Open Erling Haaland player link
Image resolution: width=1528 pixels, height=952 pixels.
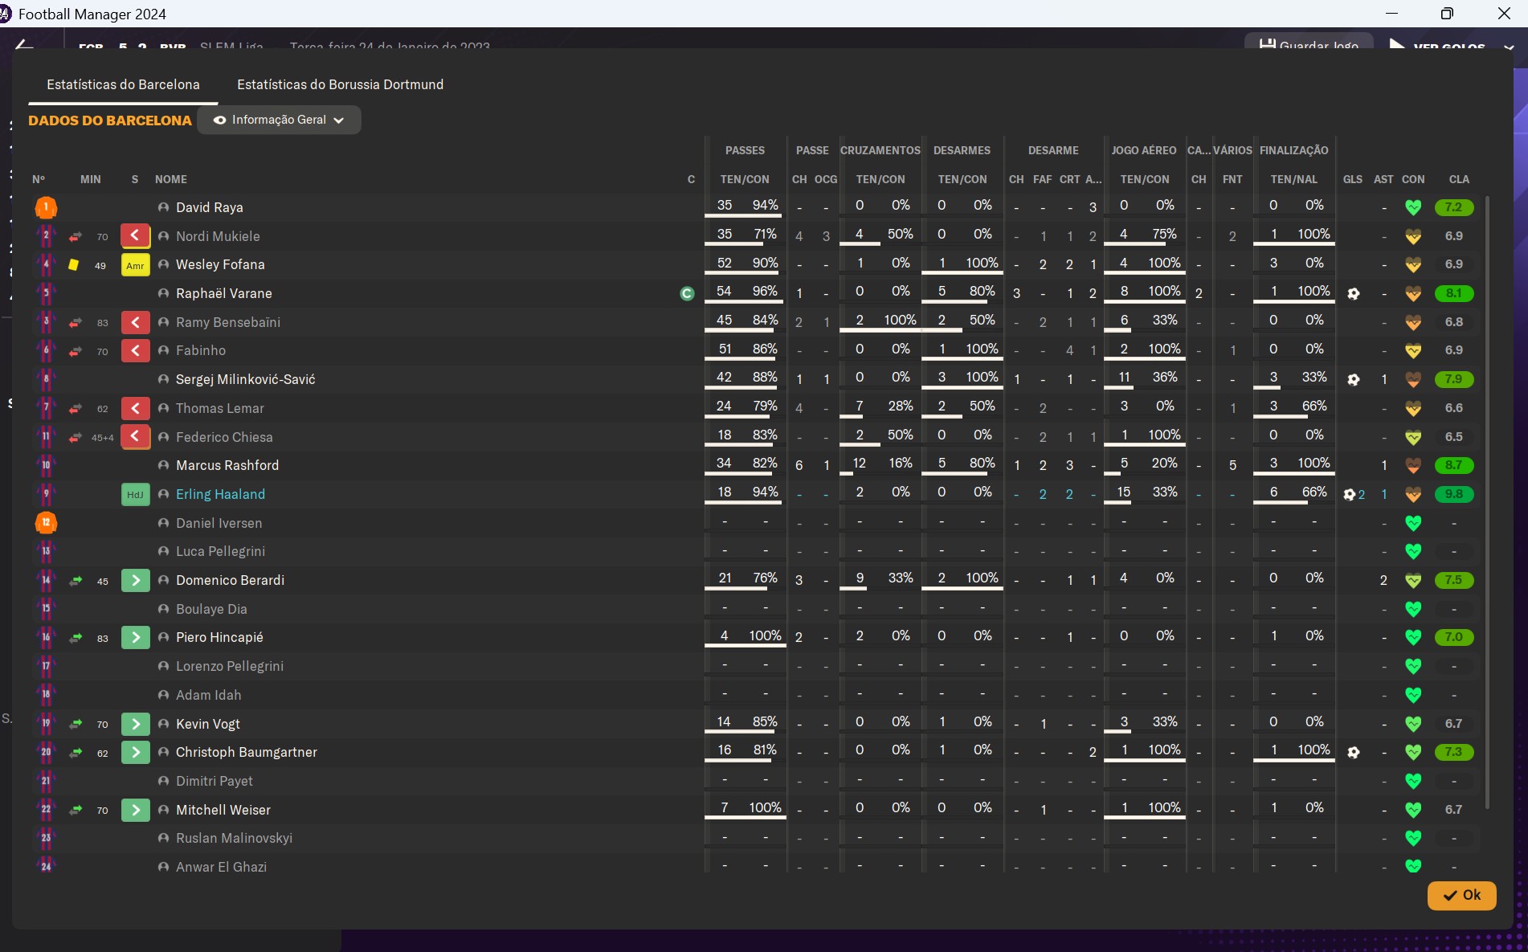click(220, 494)
